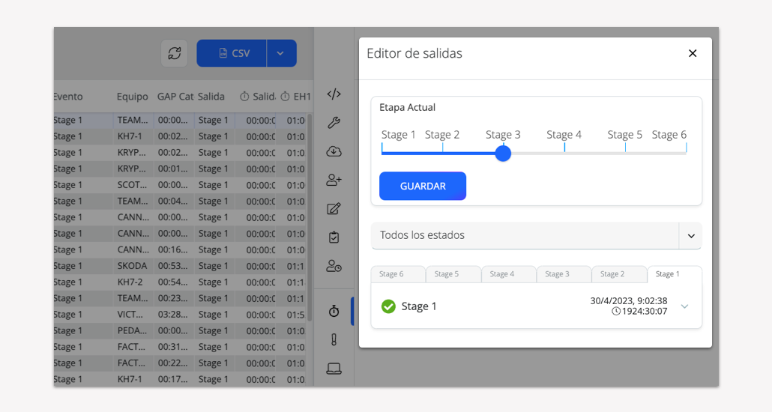
Task: Click the refresh sync button
Action: [x=175, y=53]
